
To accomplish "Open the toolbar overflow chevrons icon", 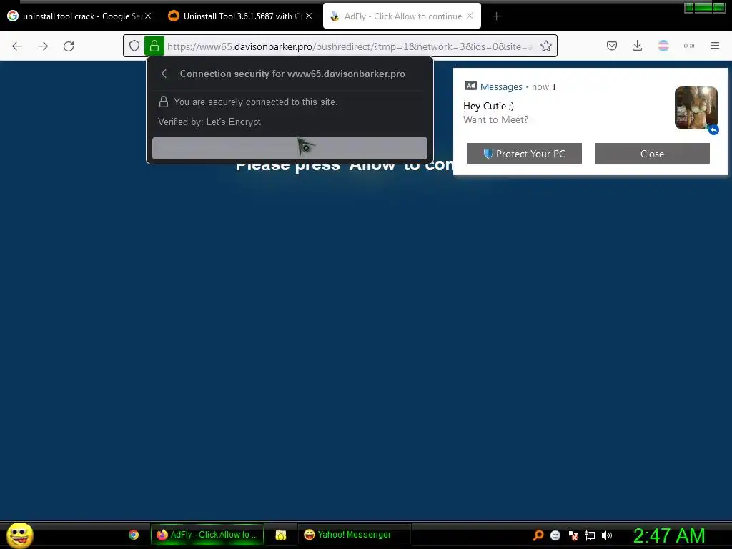I will coord(688,46).
